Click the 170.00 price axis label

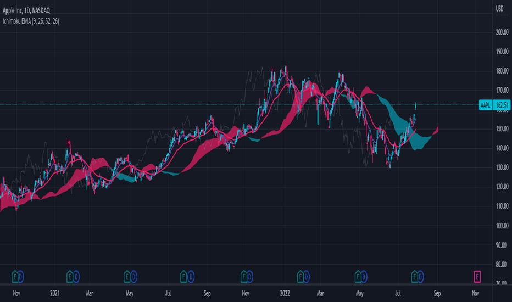point(502,90)
